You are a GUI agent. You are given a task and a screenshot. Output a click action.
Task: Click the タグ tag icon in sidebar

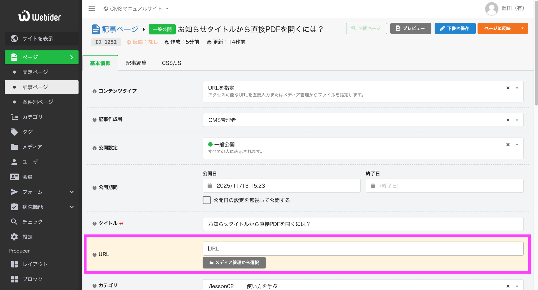point(14,132)
